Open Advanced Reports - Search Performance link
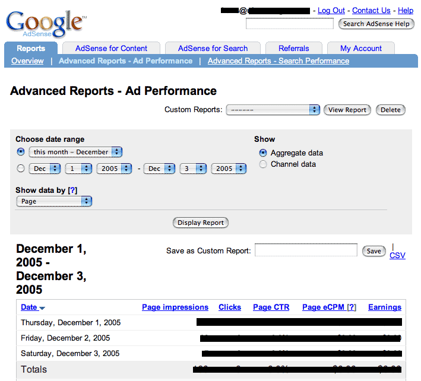421x381 pixels. [x=278, y=61]
